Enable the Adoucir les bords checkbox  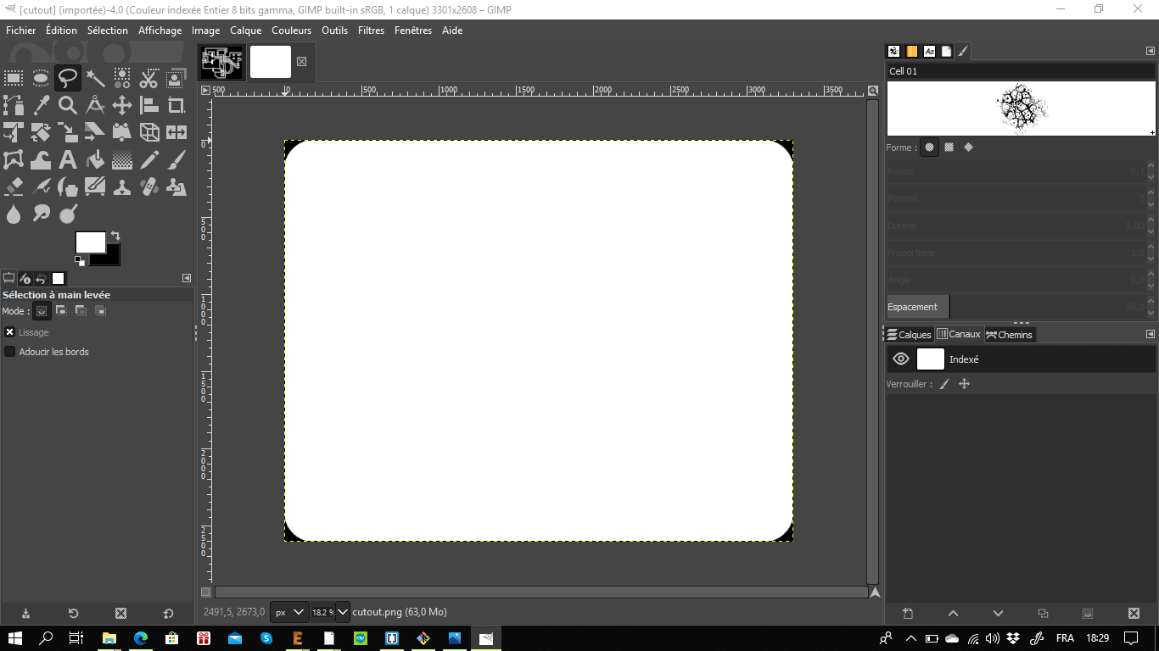point(10,352)
